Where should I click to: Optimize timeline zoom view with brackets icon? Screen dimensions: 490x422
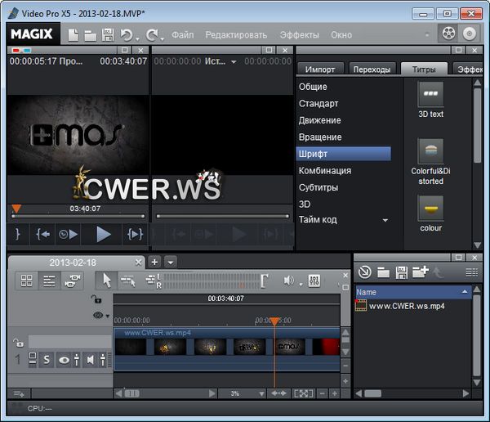304,393
